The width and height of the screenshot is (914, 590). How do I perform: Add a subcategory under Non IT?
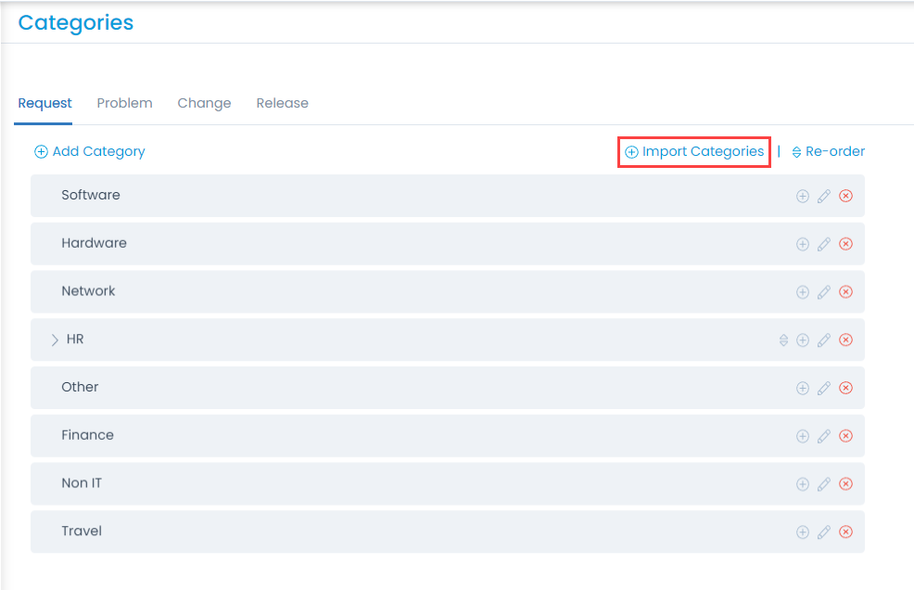(803, 484)
